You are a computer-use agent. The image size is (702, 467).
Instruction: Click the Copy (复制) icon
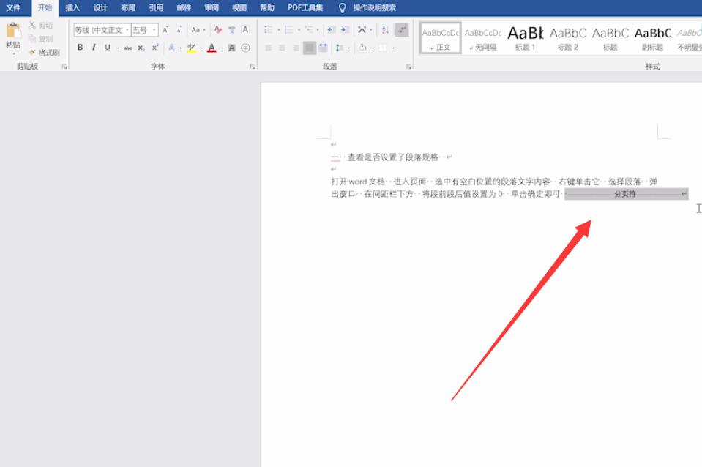[x=31, y=39]
